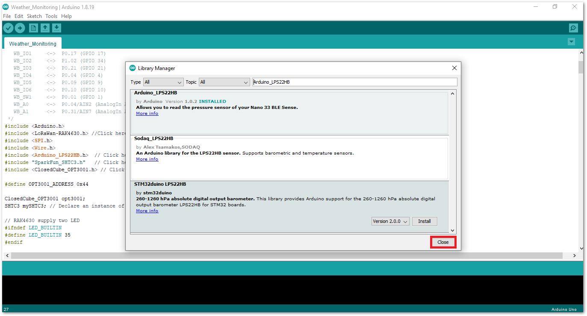
Task: Click the Verify checkmark icon
Action: pos(8,28)
